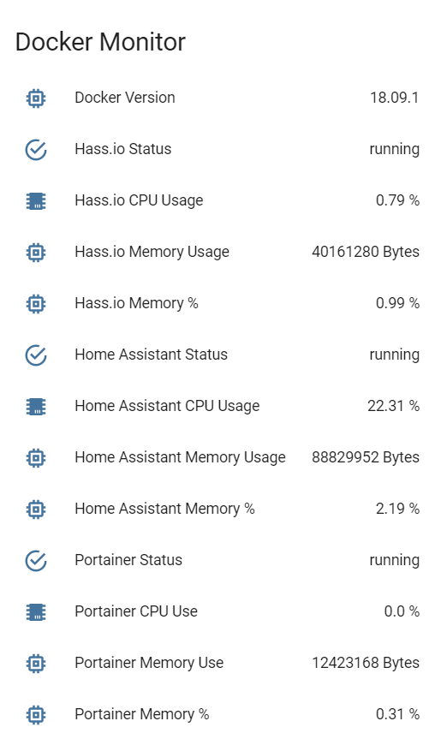
Task: Click the 40161280 Bytes memory value
Action: coord(366,252)
